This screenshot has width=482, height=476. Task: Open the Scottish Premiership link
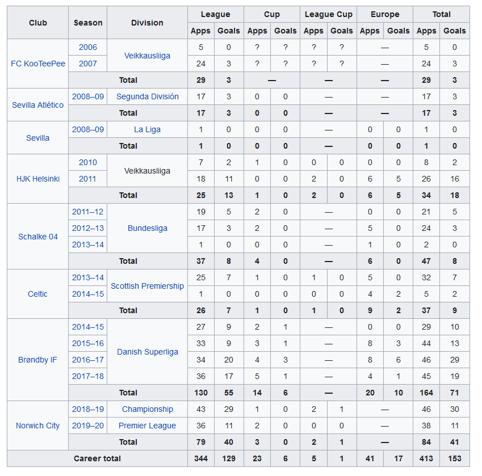pos(147,286)
